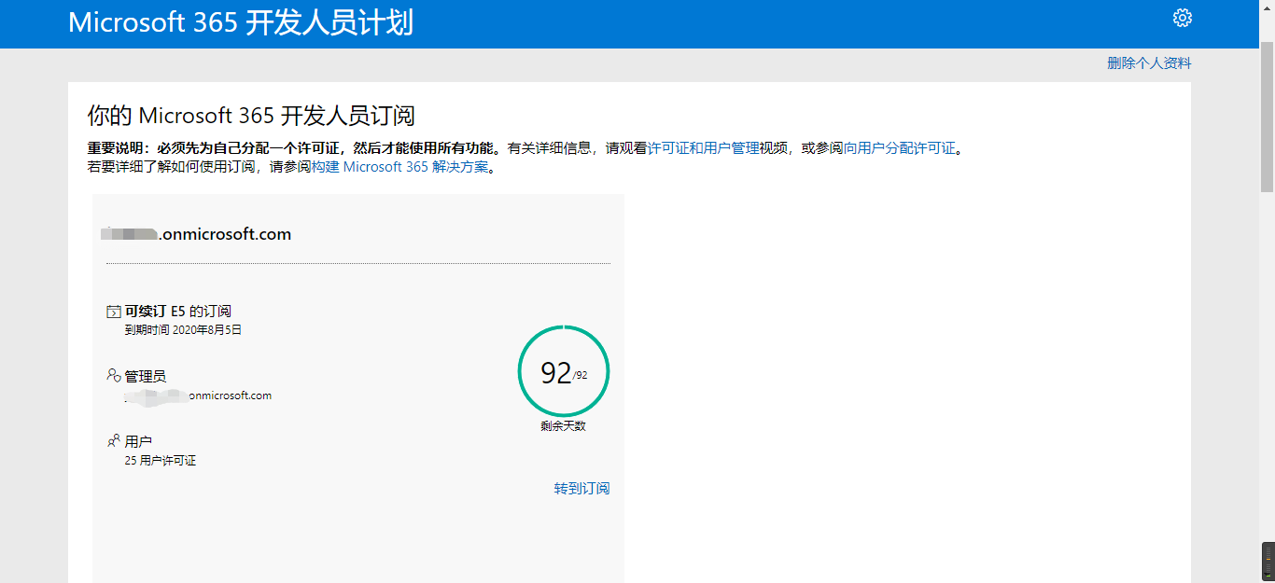
Task: Go to subscription via 转到订阅
Action: [581, 488]
